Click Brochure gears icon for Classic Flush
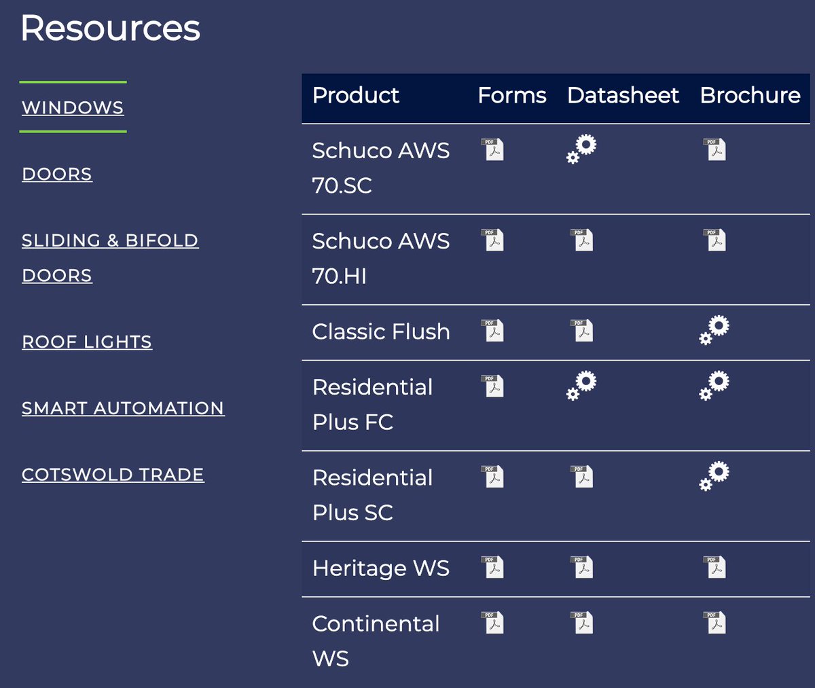This screenshot has width=815, height=688. pos(714,330)
